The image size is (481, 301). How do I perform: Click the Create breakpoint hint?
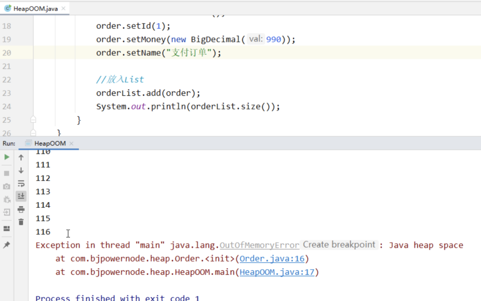click(x=339, y=245)
